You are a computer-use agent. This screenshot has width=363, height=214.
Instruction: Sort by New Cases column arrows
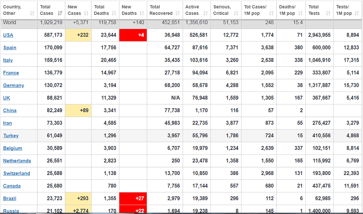[86, 13]
